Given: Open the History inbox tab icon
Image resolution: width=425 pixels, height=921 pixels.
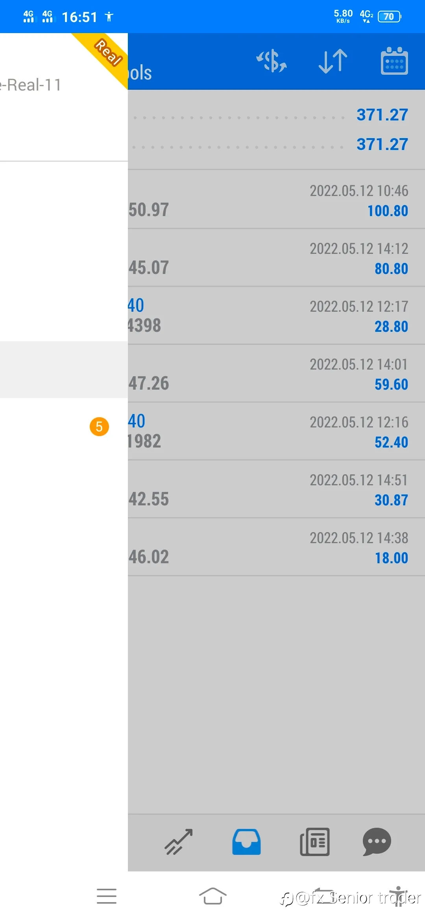Looking at the screenshot, I should click(246, 842).
